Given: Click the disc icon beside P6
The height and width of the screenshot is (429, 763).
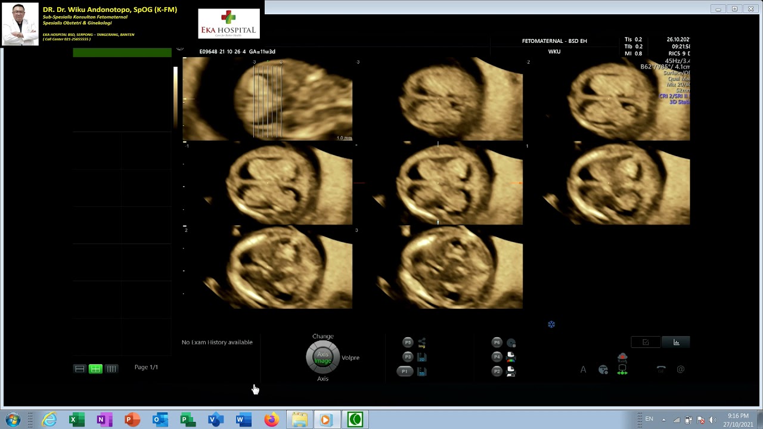Looking at the screenshot, I should [x=511, y=343].
